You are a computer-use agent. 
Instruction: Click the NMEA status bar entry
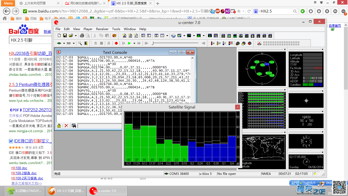click(x=269, y=174)
